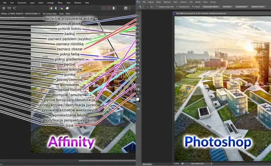The height and width of the screenshot is (166, 271).
Task: Open Affinity Liquify persona icon
Action: tap(9, 8)
